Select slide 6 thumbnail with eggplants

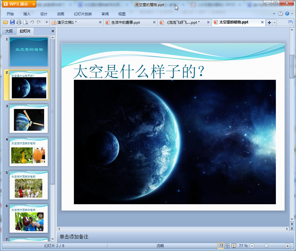(29, 218)
